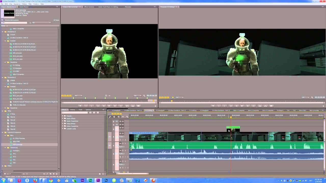Open the In: All filter dropdown
The image size is (326, 183).
coord(41,23)
